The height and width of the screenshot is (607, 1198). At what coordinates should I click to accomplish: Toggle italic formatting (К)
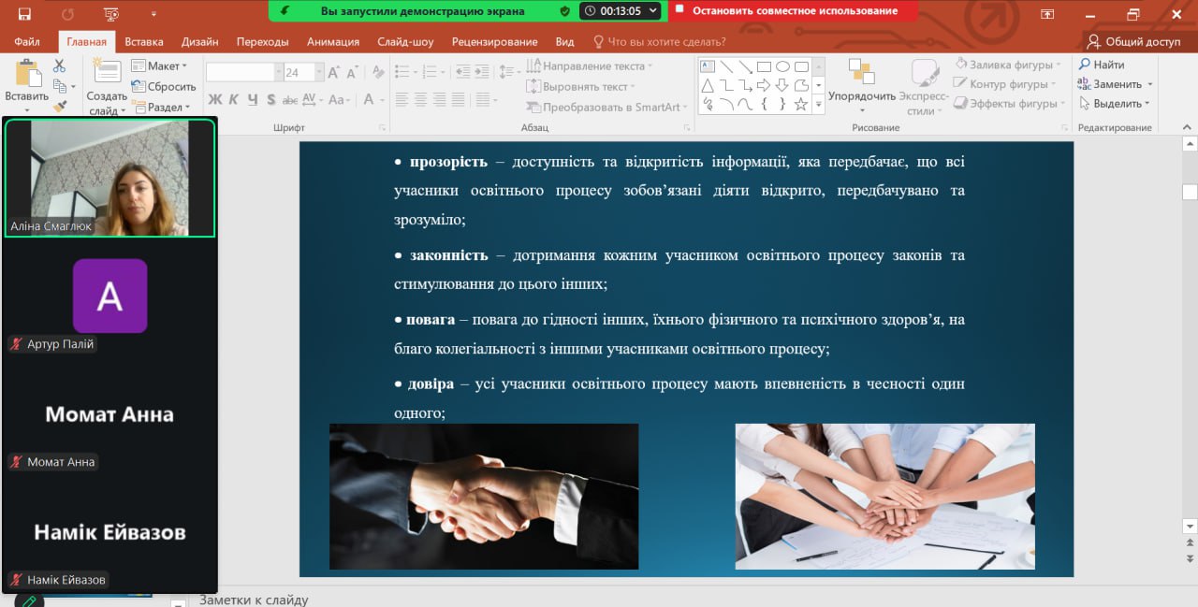coord(233,99)
